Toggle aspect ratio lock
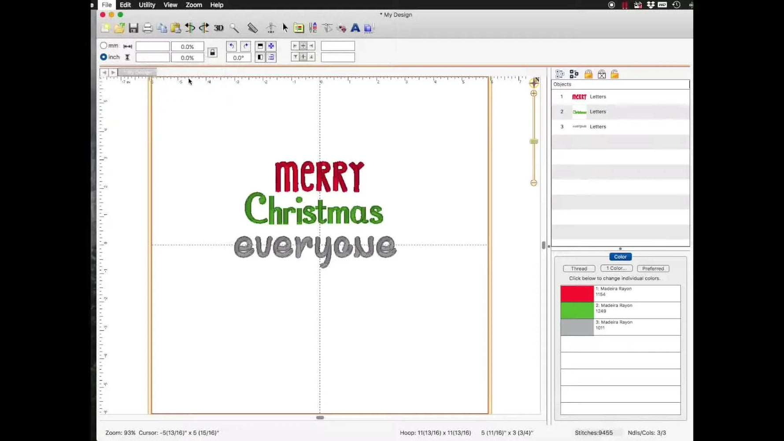Image resolution: width=784 pixels, height=441 pixels. click(212, 52)
